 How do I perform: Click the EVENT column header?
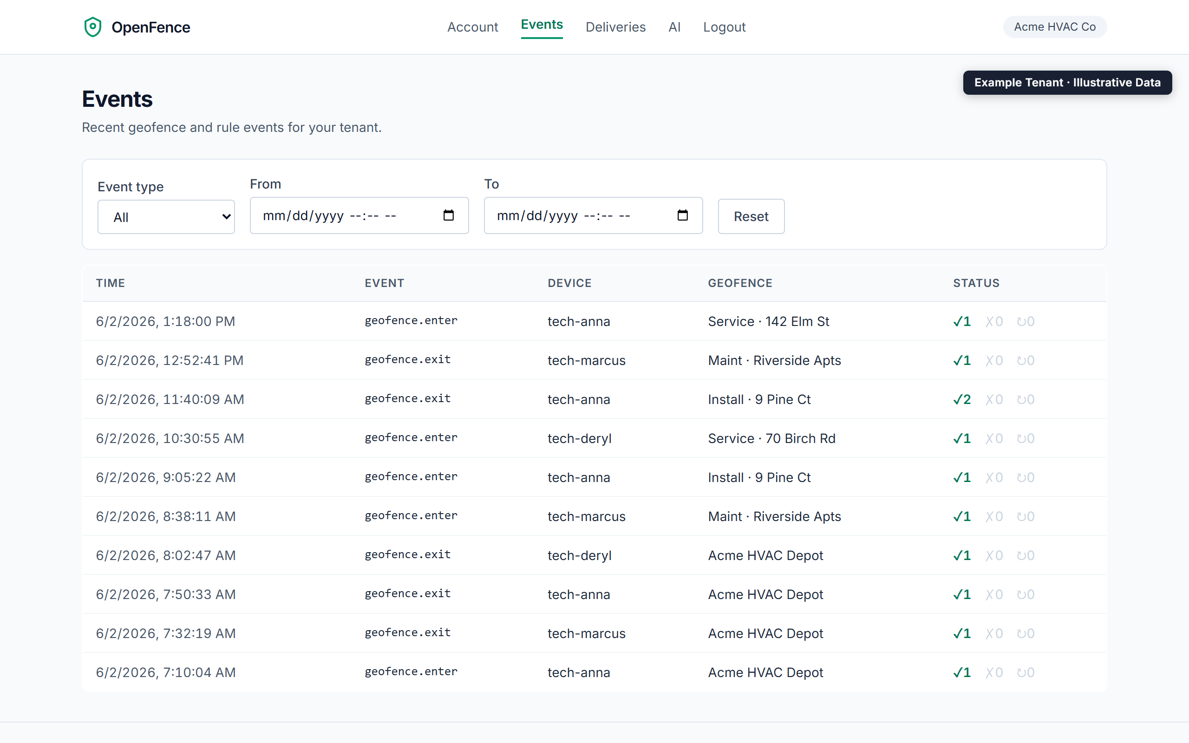[384, 283]
